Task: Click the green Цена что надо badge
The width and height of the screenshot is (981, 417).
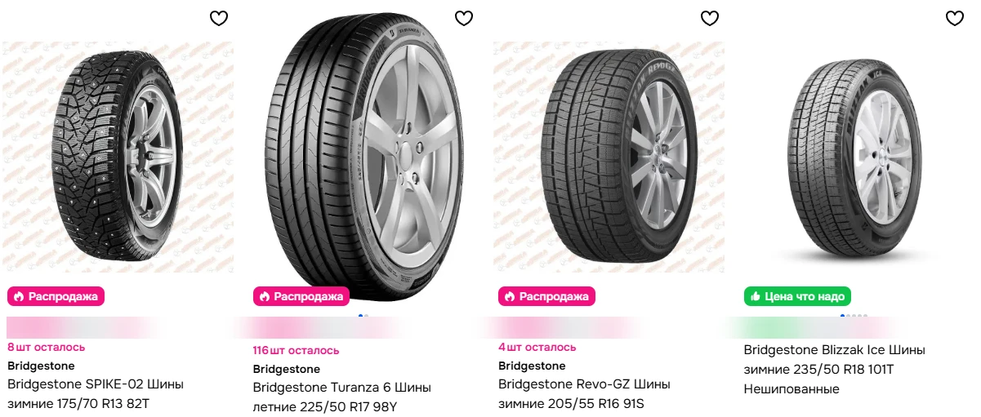Action: pyautogui.click(x=797, y=296)
